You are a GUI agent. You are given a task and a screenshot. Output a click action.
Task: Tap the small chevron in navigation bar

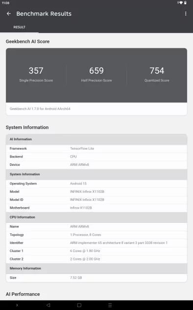point(17,305)
